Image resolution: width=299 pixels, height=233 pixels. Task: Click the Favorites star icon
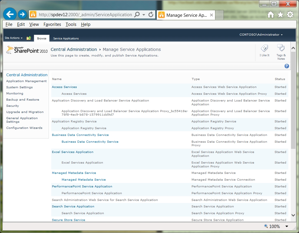pyautogui.click(x=280, y=14)
